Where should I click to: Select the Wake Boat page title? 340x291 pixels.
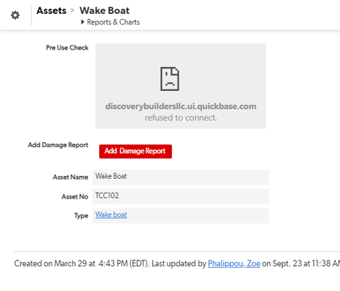pyautogui.click(x=105, y=11)
